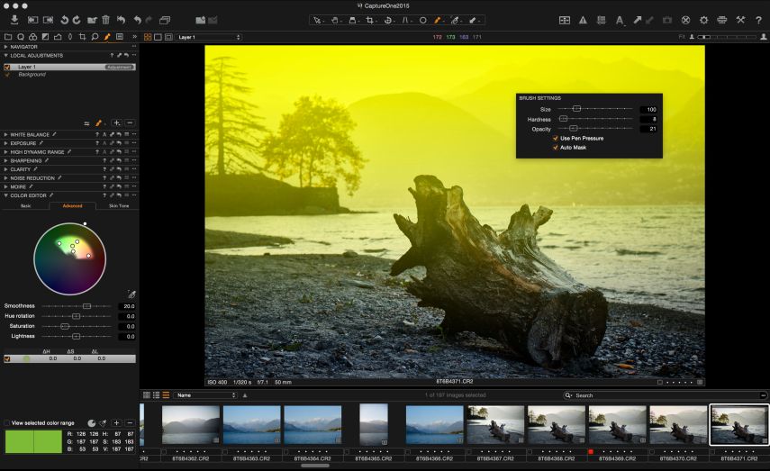Pick color with Color Editor eyedropper
Viewport: 770px width, 471px height.
(131, 294)
